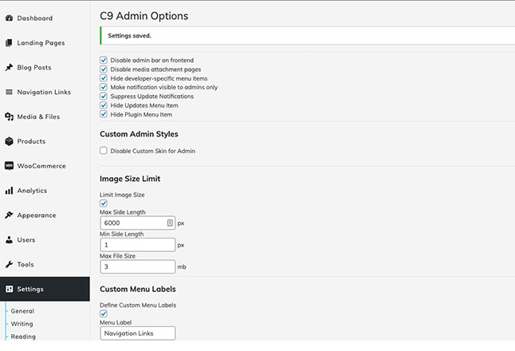Screen dimensions: 515x351
Task: Toggle Limit Image Size checkbox
Action: (104, 203)
